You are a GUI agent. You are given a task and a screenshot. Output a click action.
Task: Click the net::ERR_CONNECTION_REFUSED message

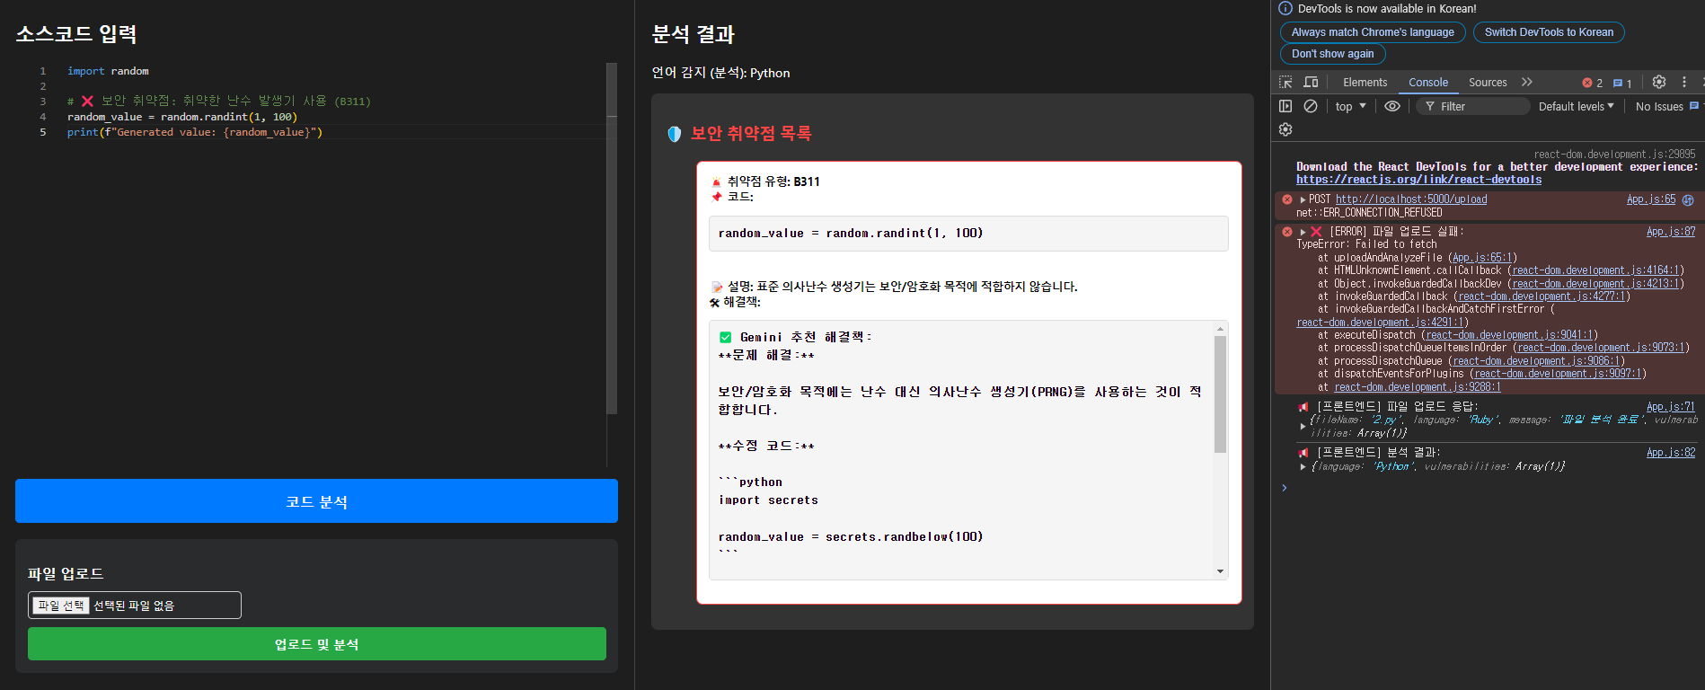1369,213
